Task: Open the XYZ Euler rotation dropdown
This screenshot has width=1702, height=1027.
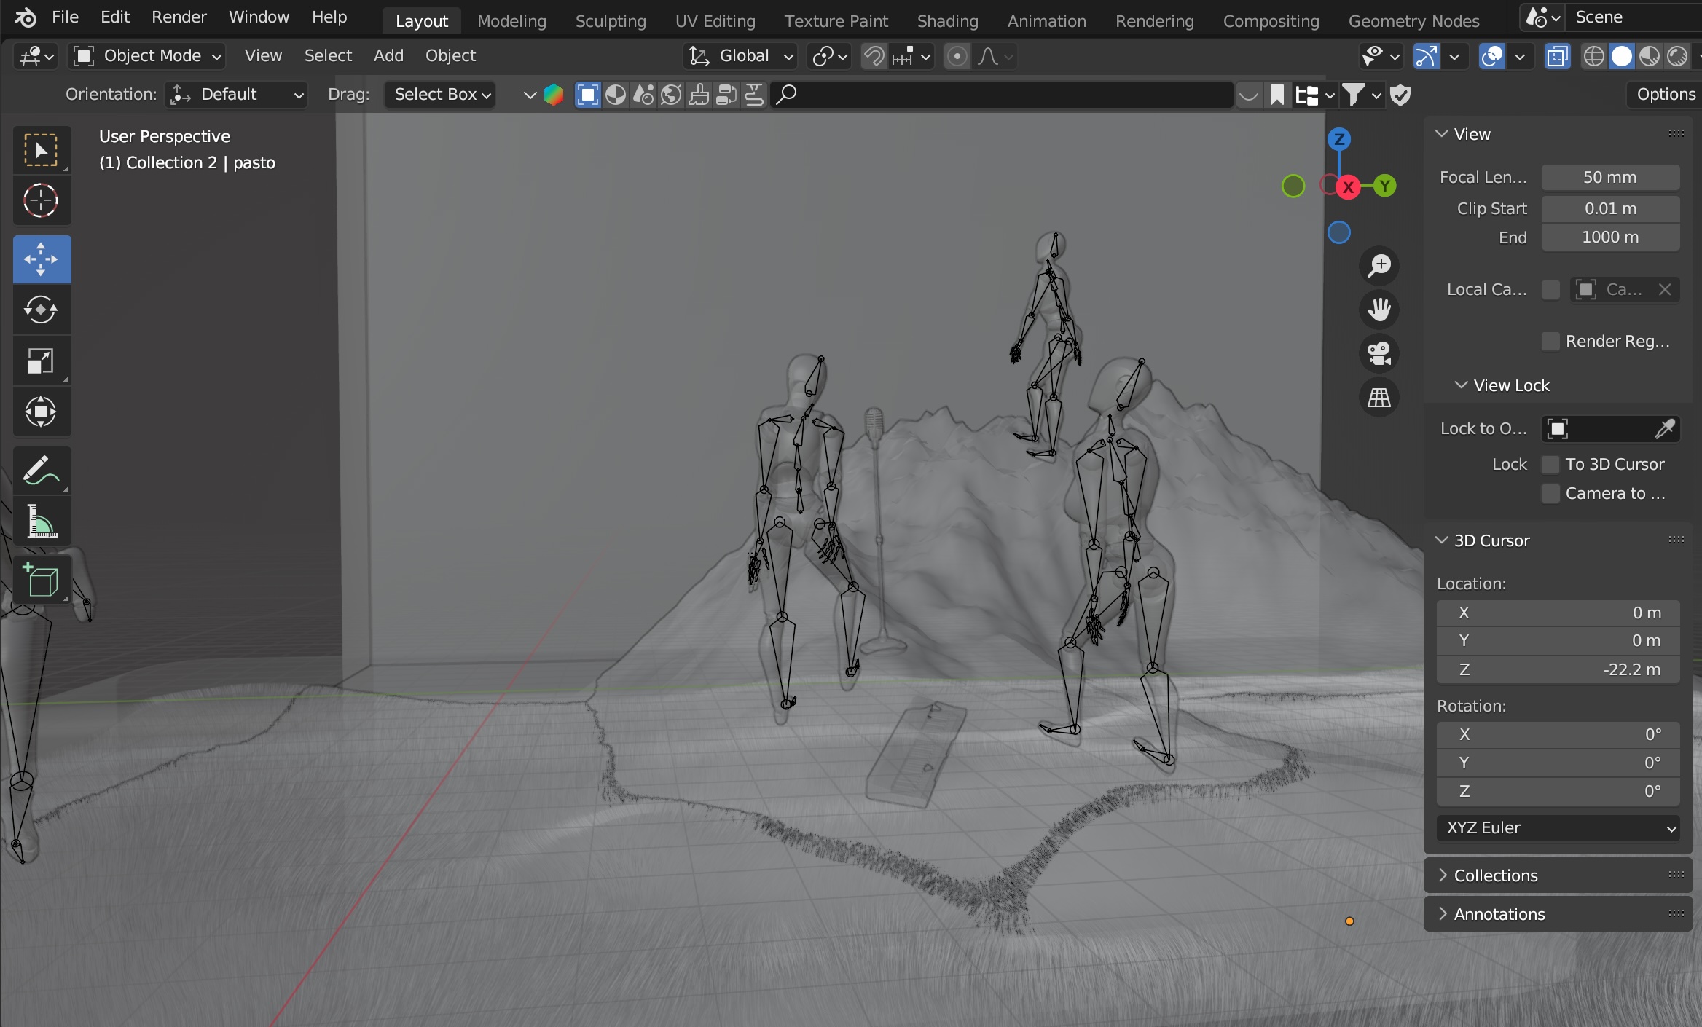Action: (1558, 828)
